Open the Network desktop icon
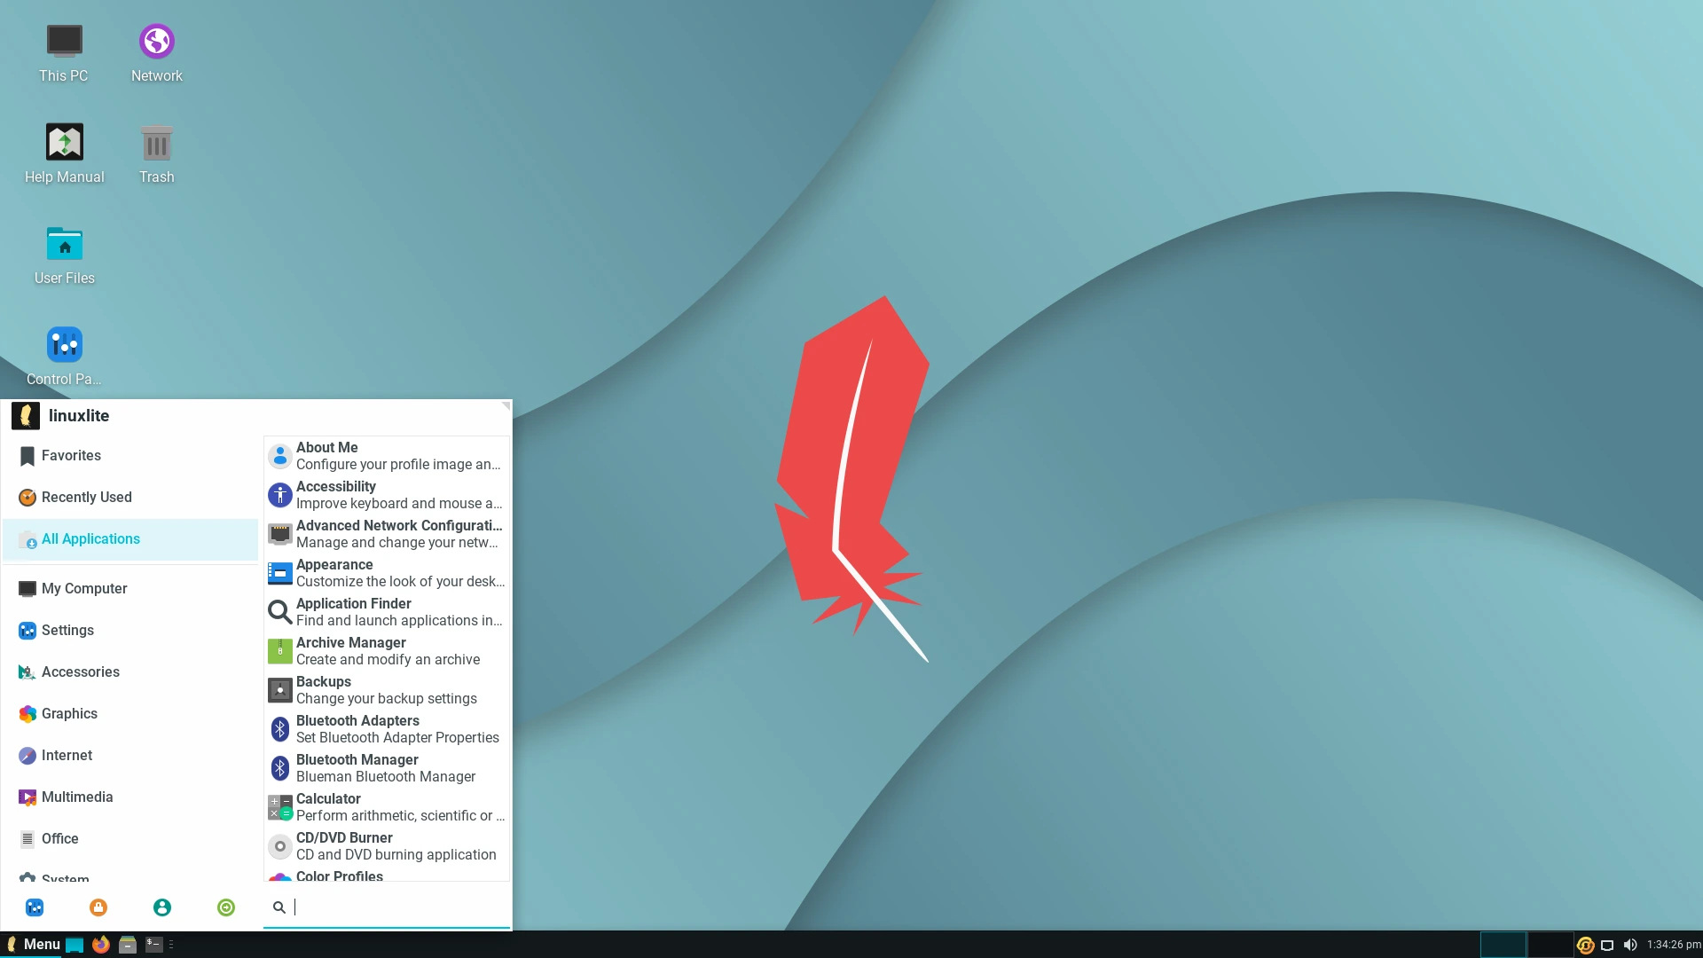Viewport: 1703px width, 958px height. [x=157, y=52]
